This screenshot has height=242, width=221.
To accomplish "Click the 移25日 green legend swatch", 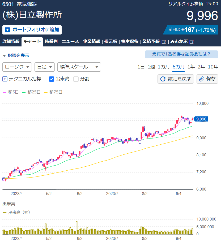I will pos(24,92).
